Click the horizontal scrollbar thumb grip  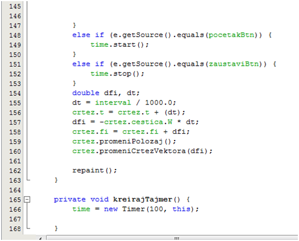[176, 238]
